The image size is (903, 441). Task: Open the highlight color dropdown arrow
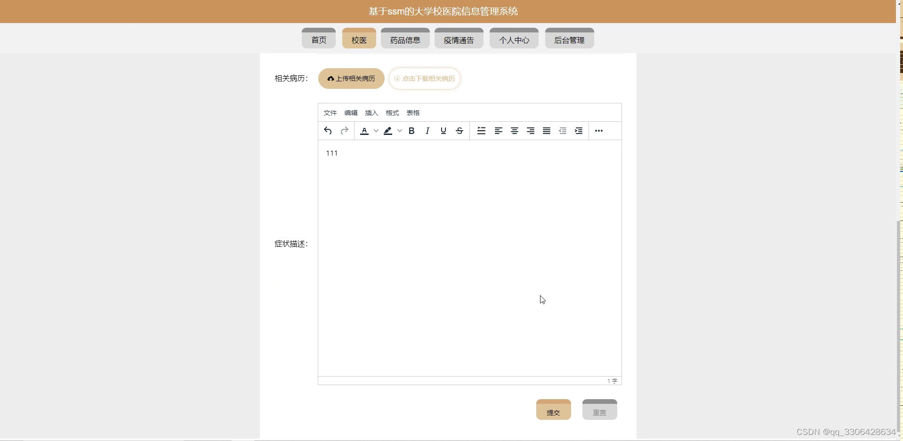pos(399,131)
